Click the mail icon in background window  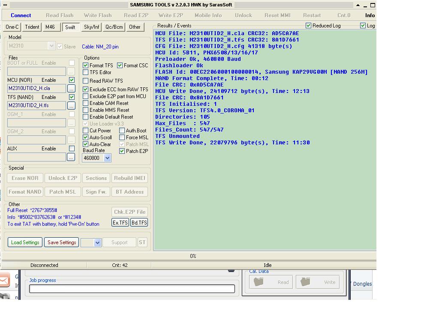(x=5, y=280)
